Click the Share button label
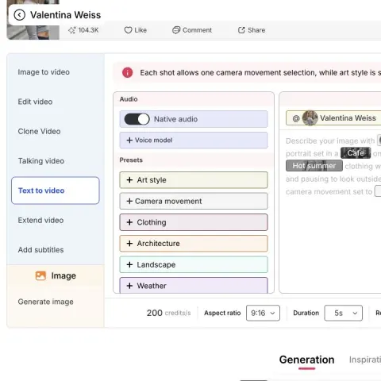 (256, 30)
